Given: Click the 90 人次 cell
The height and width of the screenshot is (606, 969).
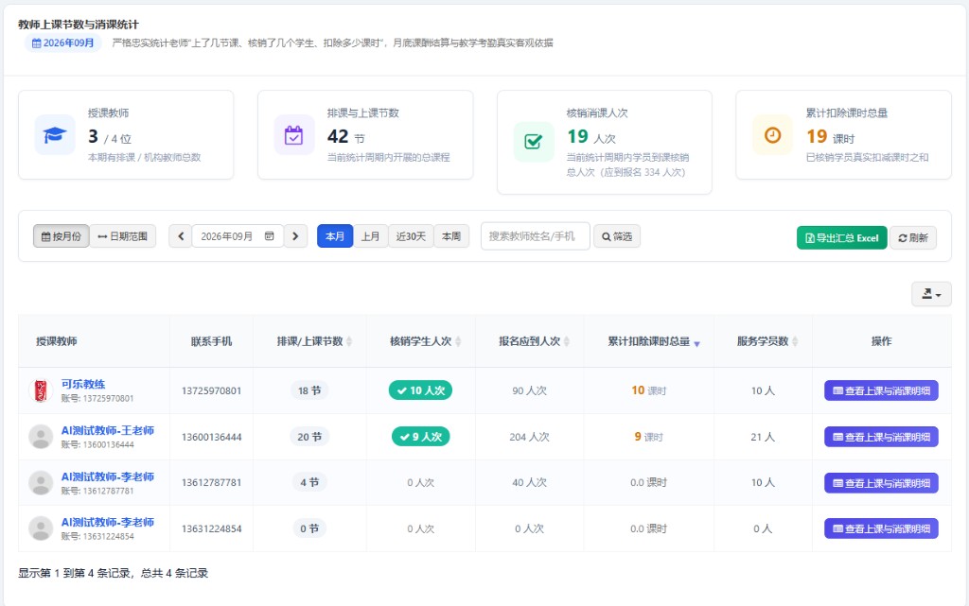Looking at the screenshot, I should 530,390.
